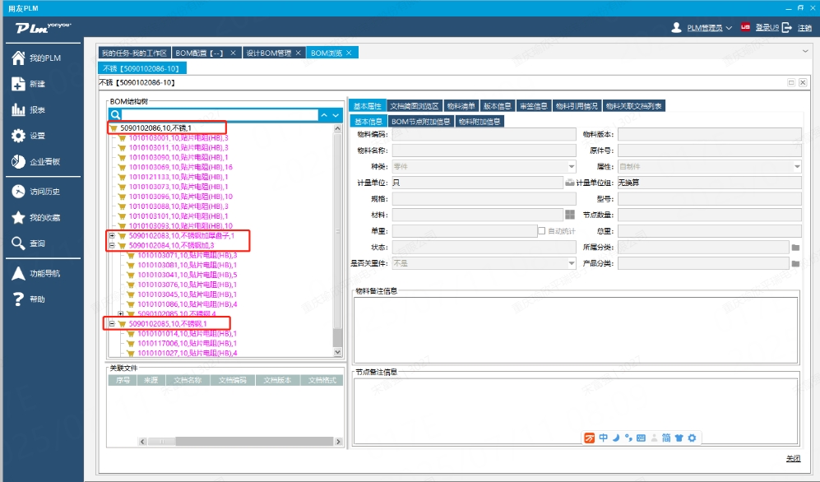Close the BOM浏览 tab
820x482 pixels.
click(x=349, y=53)
